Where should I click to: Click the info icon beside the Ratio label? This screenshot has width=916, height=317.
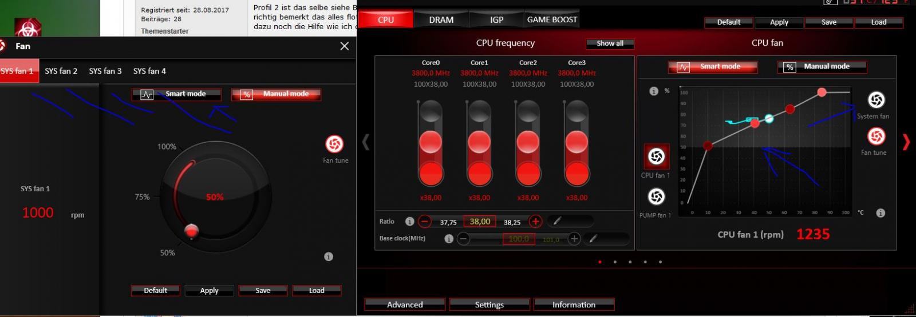(x=409, y=222)
